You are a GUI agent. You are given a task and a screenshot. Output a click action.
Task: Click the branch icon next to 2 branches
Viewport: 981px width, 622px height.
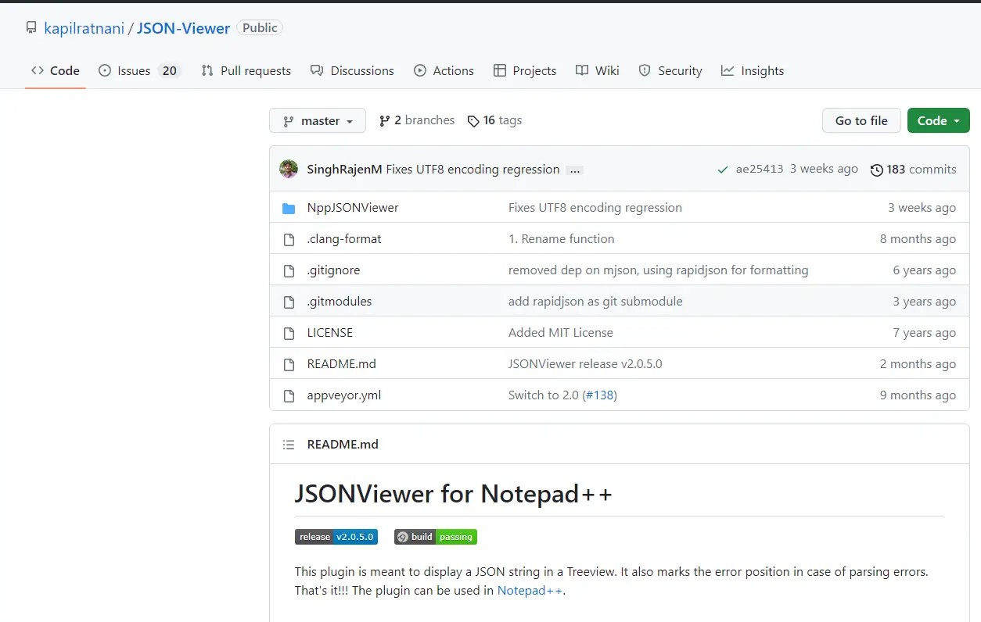pyautogui.click(x=385, y=120)
